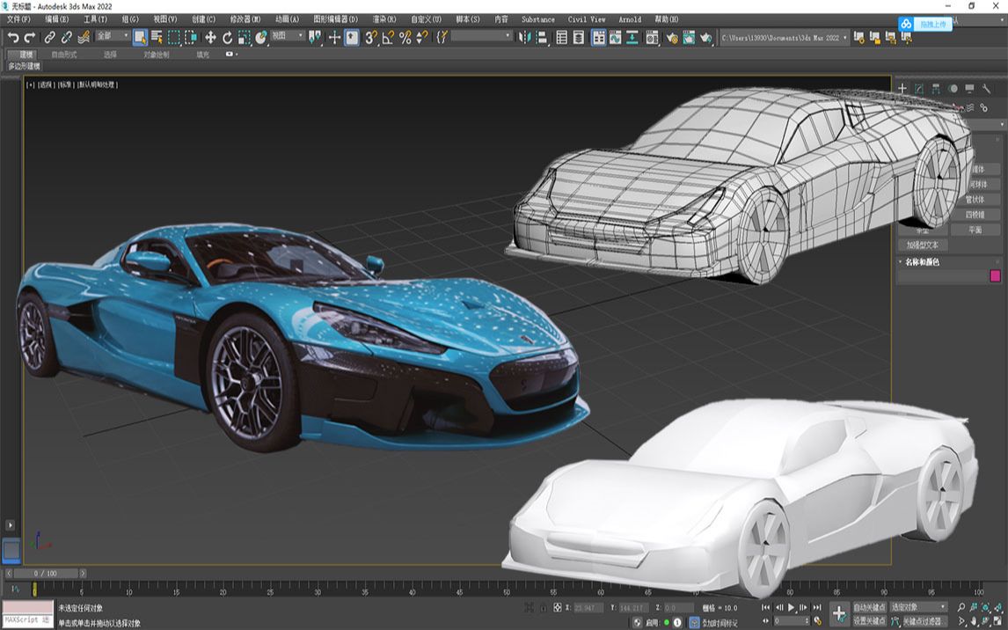Viewport: 1008px width, 630px height.
Task: Open the Scene Explorer
Action: (x=561, y=37)
